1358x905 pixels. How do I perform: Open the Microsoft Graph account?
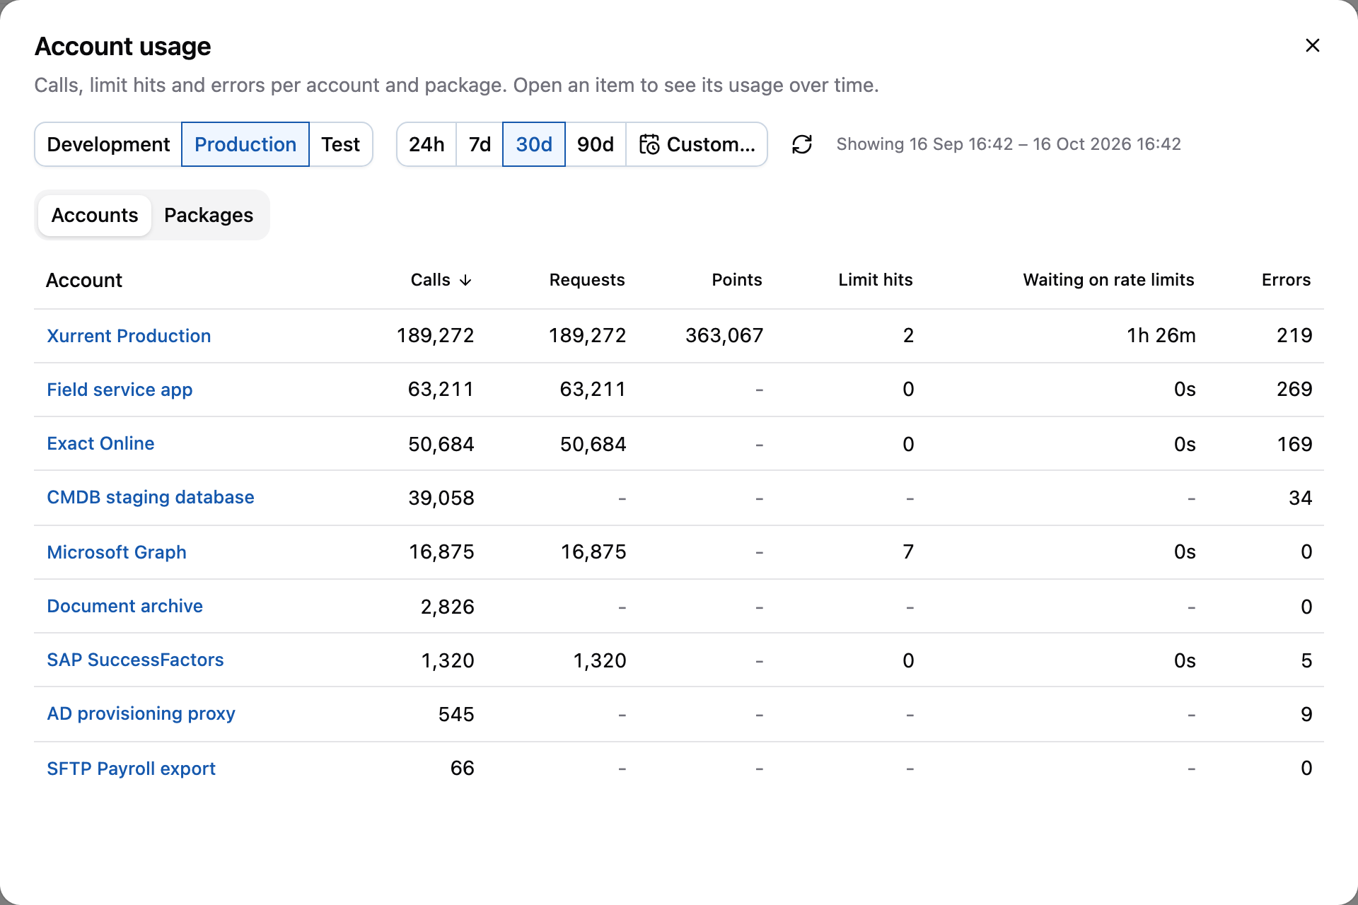117,552
